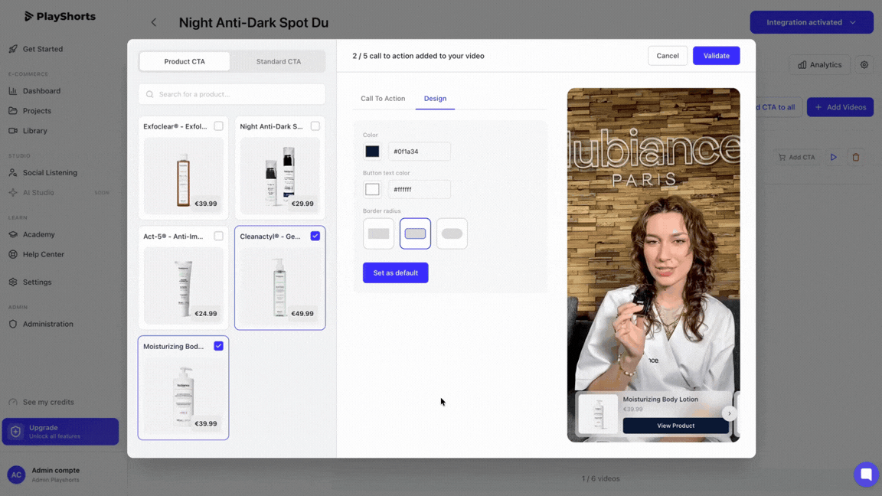Open Social Listening in sidebar
Viewport: 882px width, 496px height.
tap(50, 173)
